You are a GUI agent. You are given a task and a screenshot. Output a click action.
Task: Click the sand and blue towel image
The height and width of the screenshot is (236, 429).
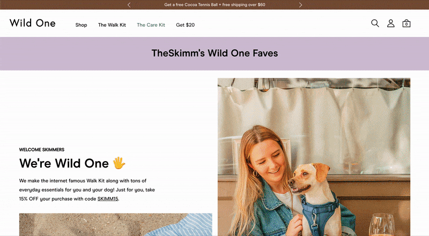tap(115, 225)
